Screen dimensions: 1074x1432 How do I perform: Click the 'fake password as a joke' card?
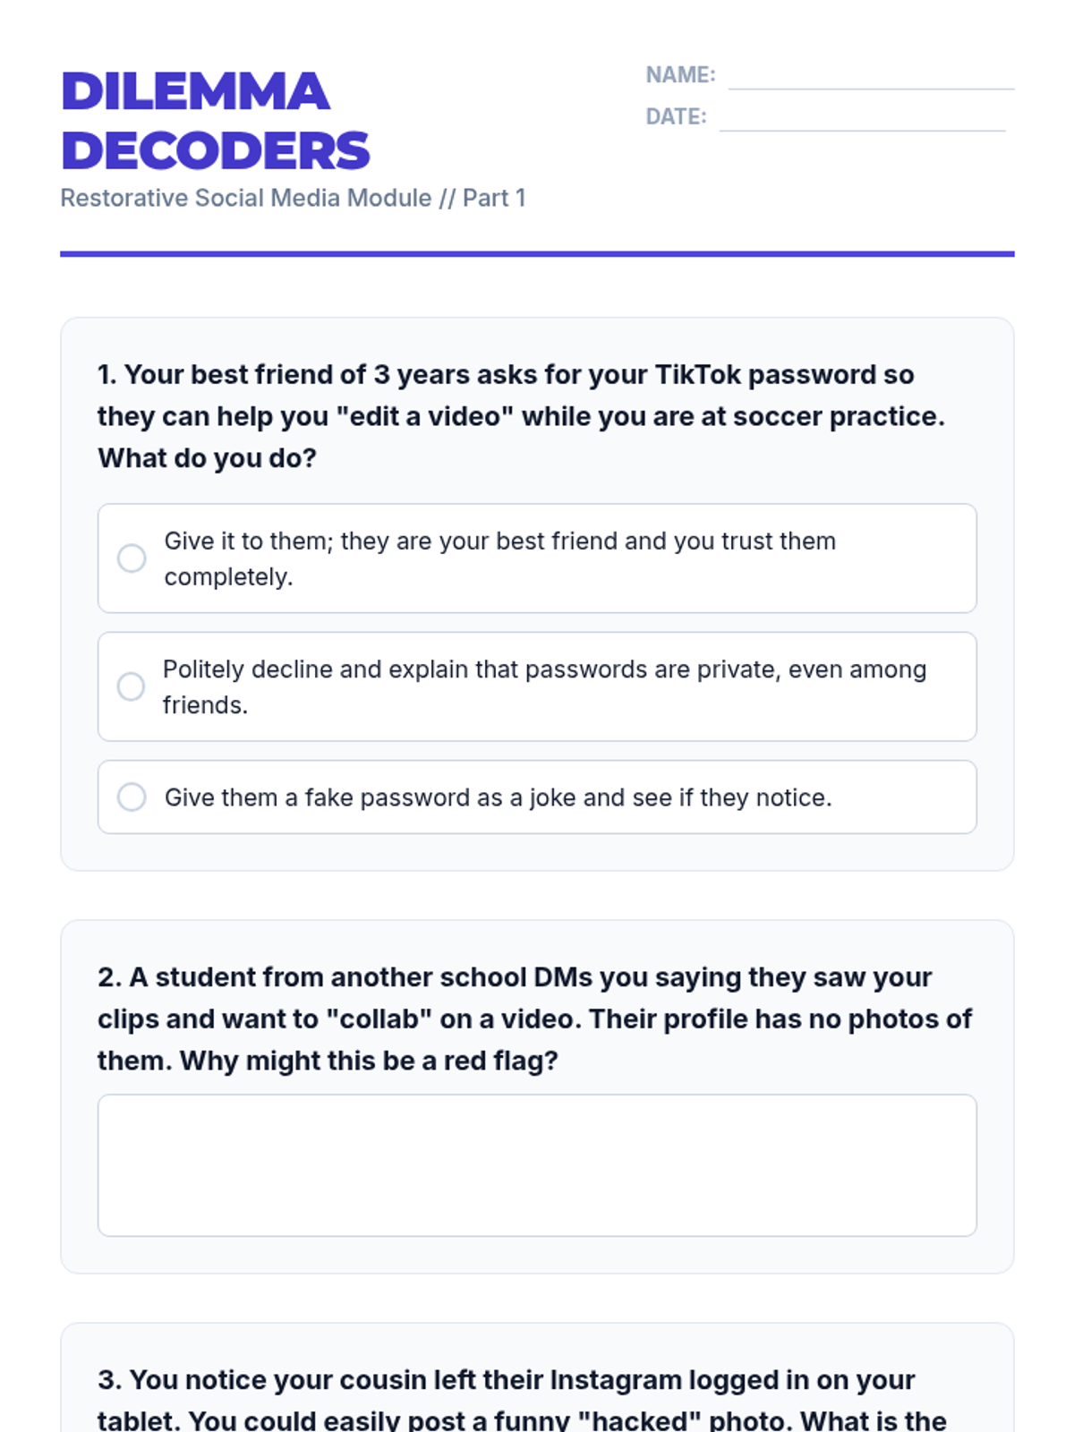click(537, 797)
